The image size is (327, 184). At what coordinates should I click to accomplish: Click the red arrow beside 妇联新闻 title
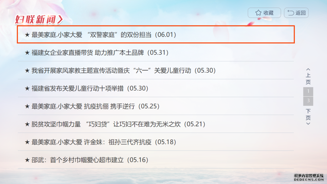(60, 19)
